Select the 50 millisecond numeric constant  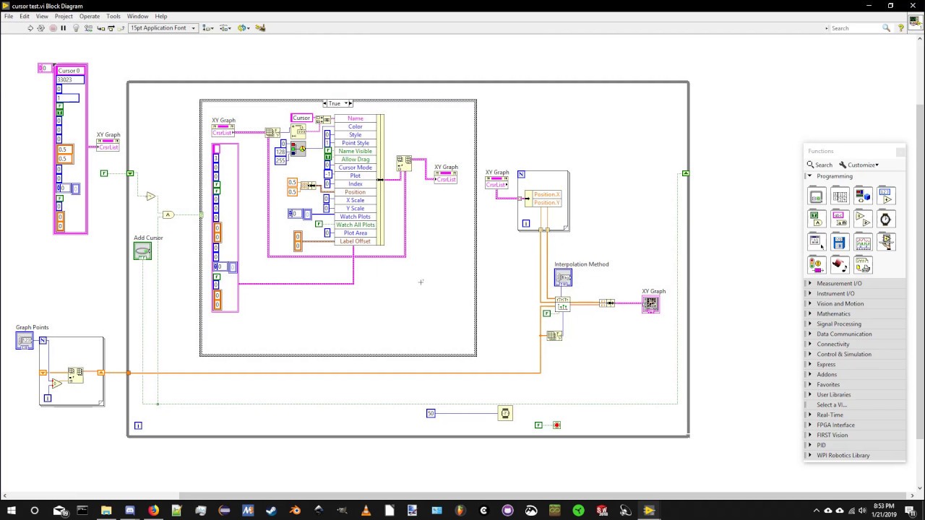coord(431,413)
